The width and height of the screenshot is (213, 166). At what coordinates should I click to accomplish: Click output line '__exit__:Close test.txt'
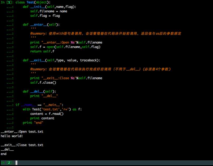(x=22, y=145)
